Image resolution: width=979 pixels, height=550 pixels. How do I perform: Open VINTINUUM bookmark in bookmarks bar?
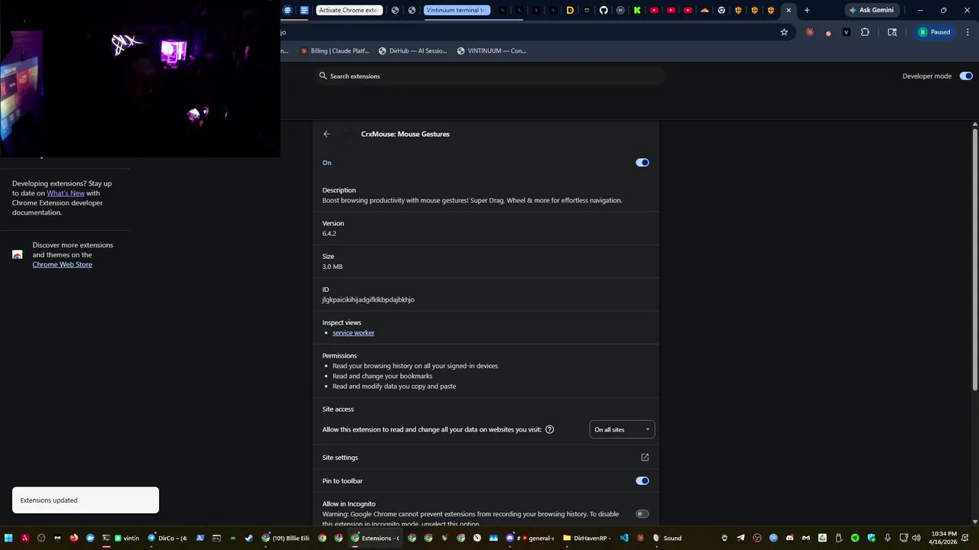[x=492, y=50]
